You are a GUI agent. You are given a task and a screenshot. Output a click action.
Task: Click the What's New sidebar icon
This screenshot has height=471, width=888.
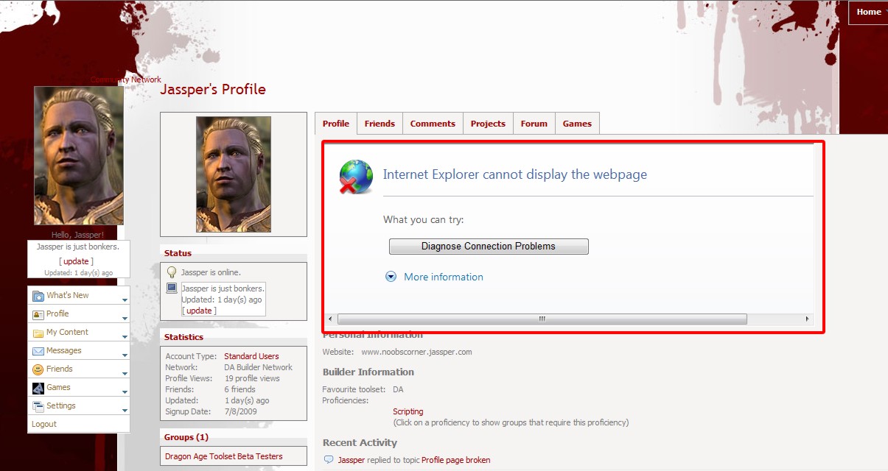[38, 296]
